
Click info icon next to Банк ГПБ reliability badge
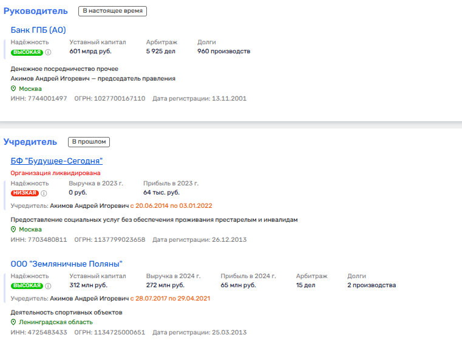48,52
